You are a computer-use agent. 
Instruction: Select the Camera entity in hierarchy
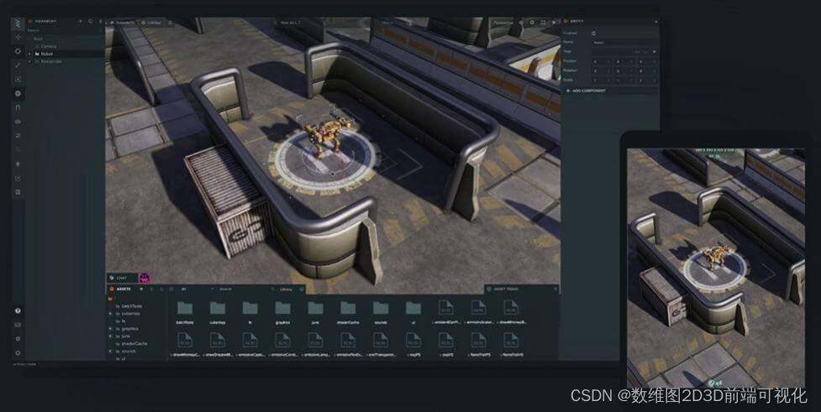tap(49, 46)
